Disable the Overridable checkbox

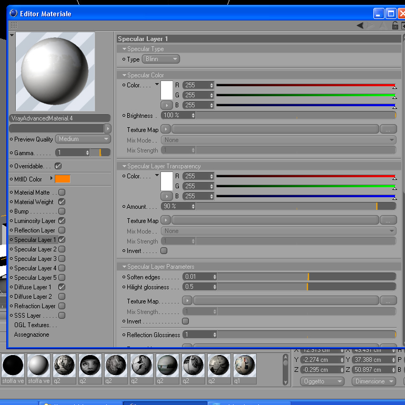(x=58, y=166)
